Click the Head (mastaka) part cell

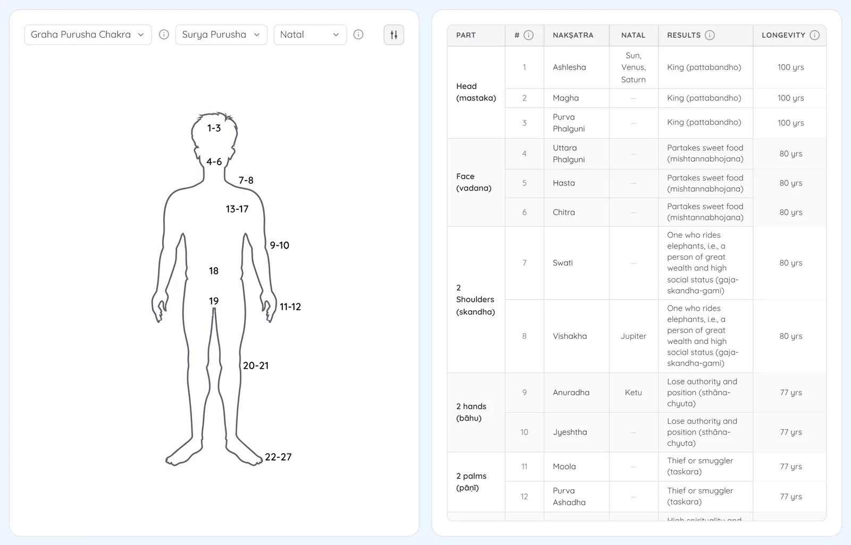[x=476, y=92]
